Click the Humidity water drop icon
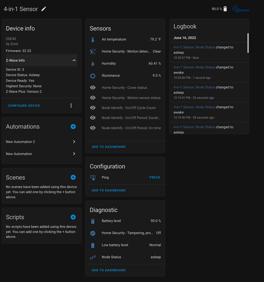Image resolution: width=264 pixels, height=282 pixels. pyautogui.click(x=93, y=64)
